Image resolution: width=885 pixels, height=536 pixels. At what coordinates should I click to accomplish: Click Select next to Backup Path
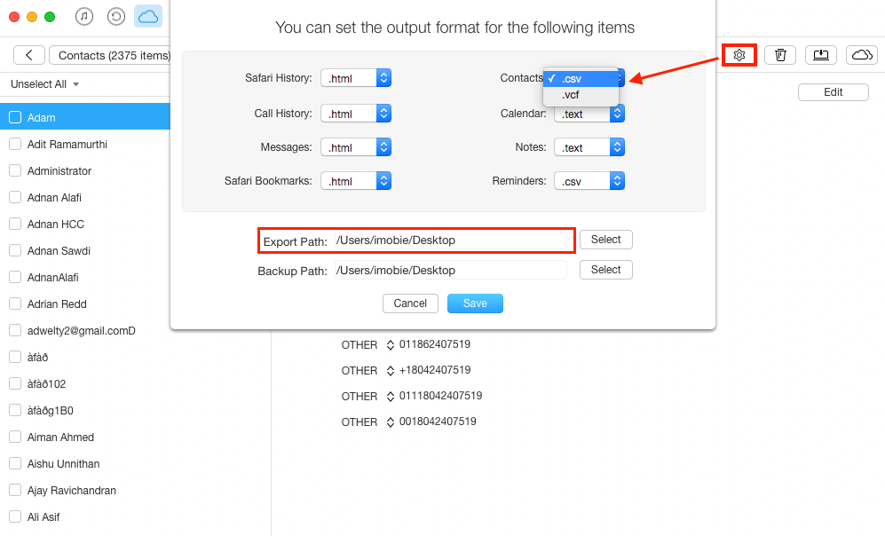tap(605, 270)
